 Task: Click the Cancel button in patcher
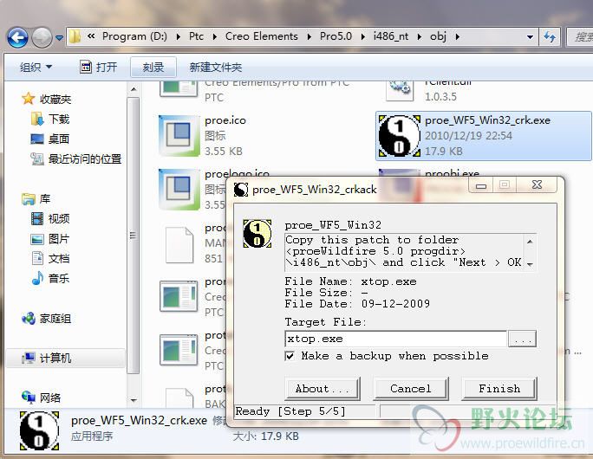[411, 388]
